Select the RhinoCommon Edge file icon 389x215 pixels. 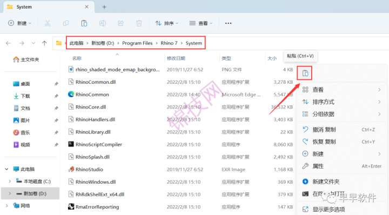tap(71, 94)
